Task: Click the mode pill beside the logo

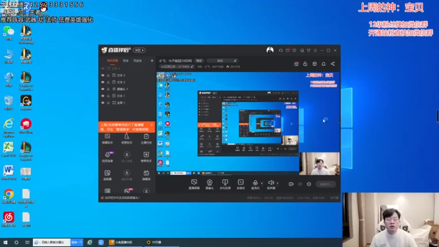Action: click(139, 50)
